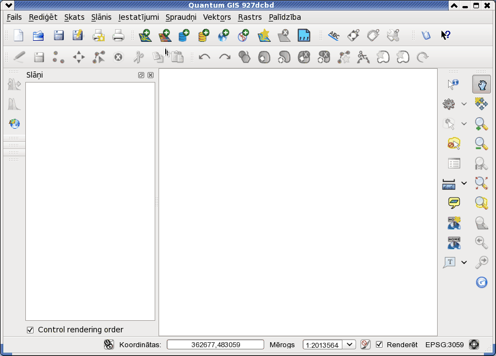Click pan map to selection icon
The image size is (496, 356).
[481, 103]
